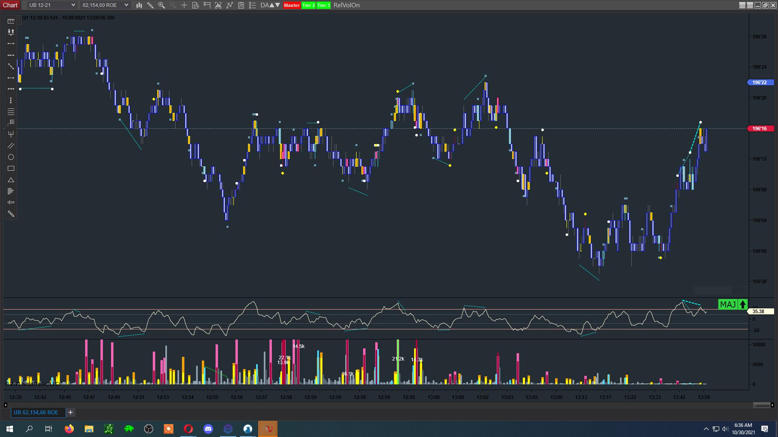
Task: Click the Zoom In magnifier
Action: (x=162, y=5)
